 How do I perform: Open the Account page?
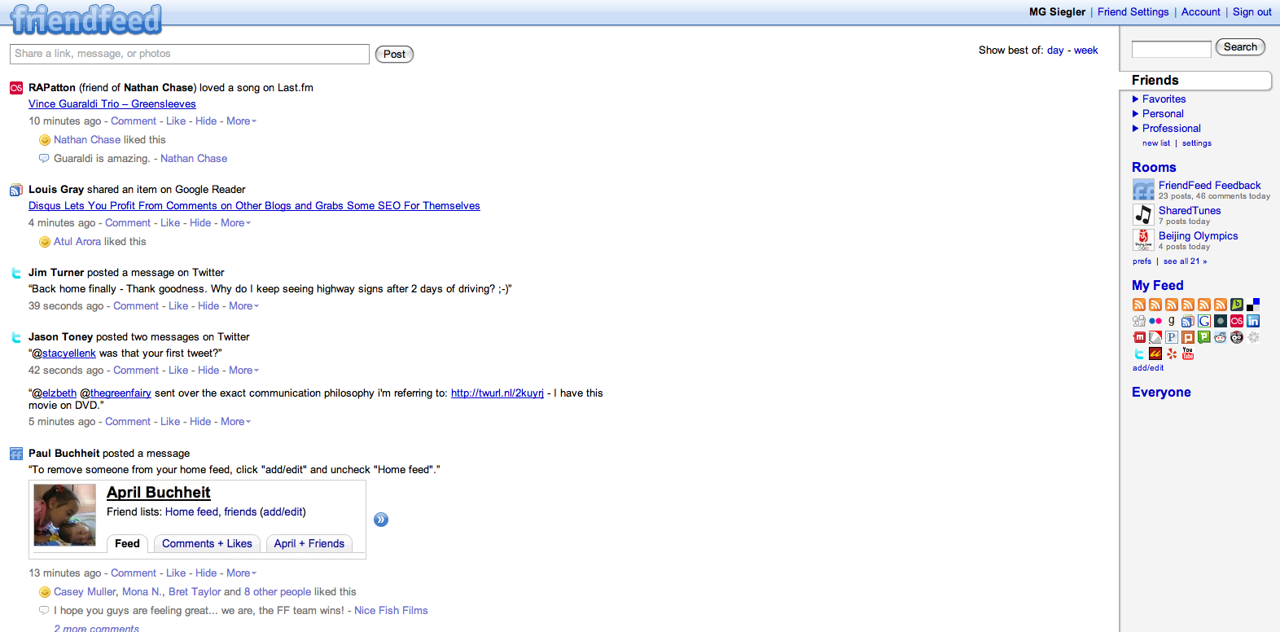[x=1201, y=11]
